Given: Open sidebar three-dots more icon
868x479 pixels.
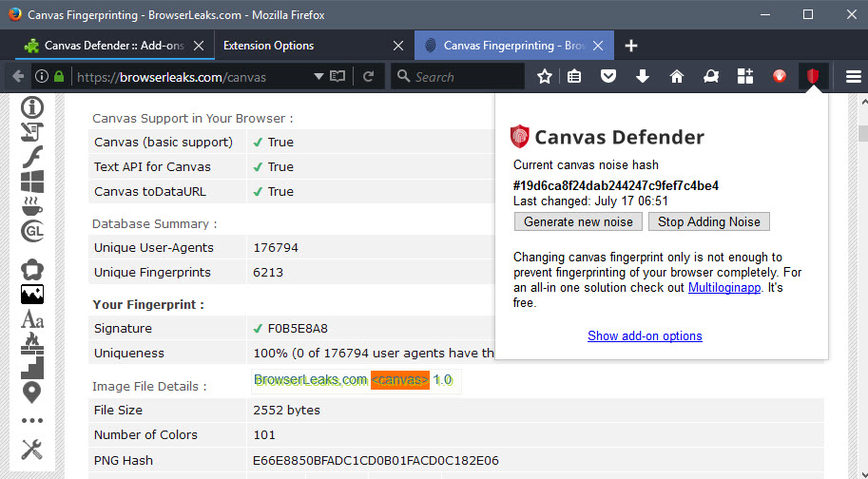Looking at the screenshot, I should (32, 421).
